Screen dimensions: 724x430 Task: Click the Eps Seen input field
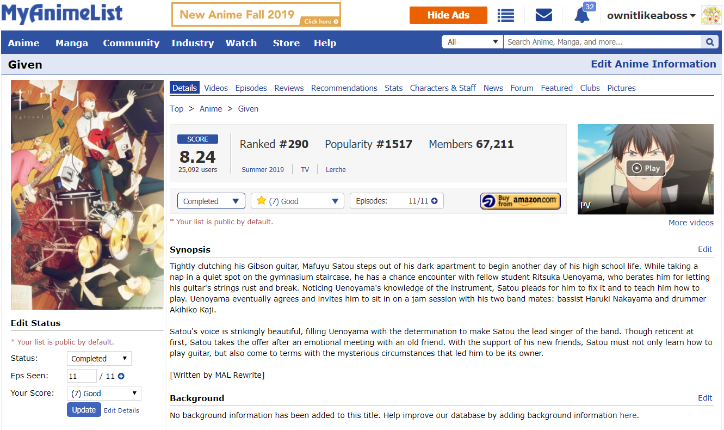[82, 376]
